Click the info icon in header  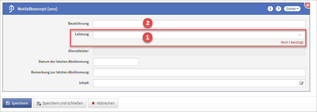tap(270, 9)
